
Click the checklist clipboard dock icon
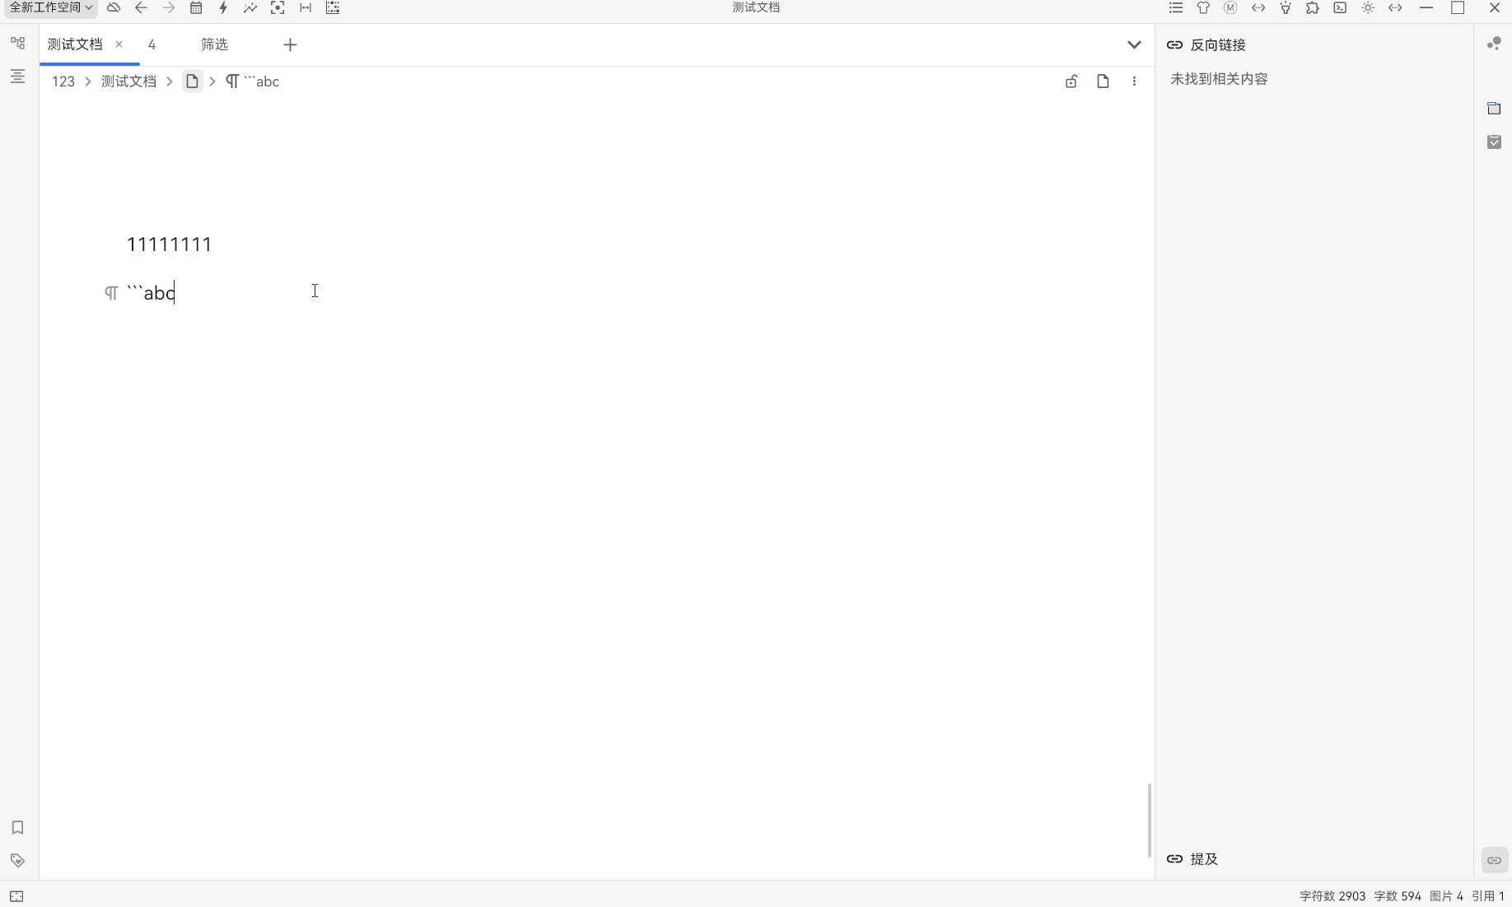pos(1495,142)
